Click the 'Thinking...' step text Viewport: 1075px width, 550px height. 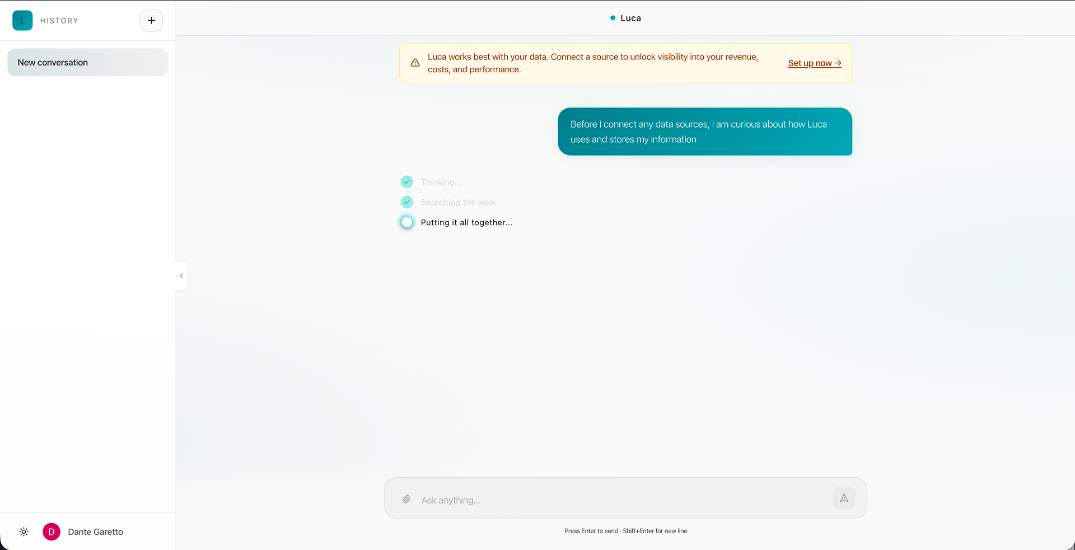(x=441, y=182)
